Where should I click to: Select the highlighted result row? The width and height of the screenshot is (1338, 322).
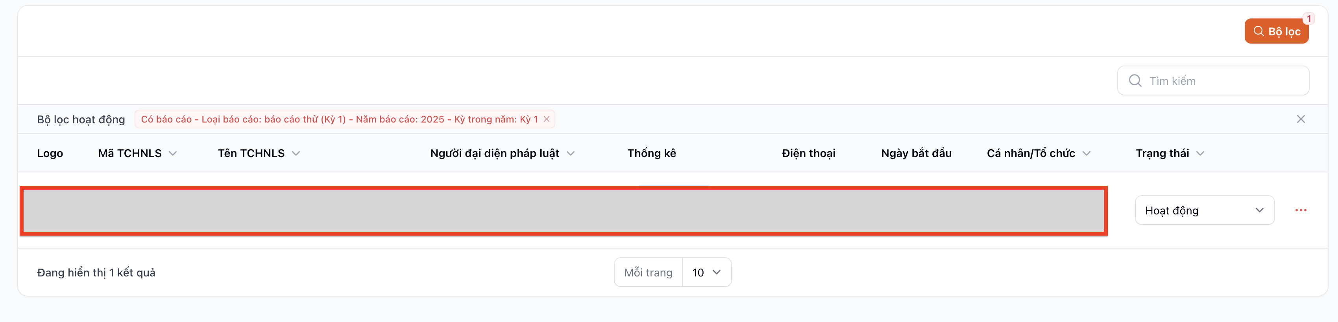tap(563, 210)
